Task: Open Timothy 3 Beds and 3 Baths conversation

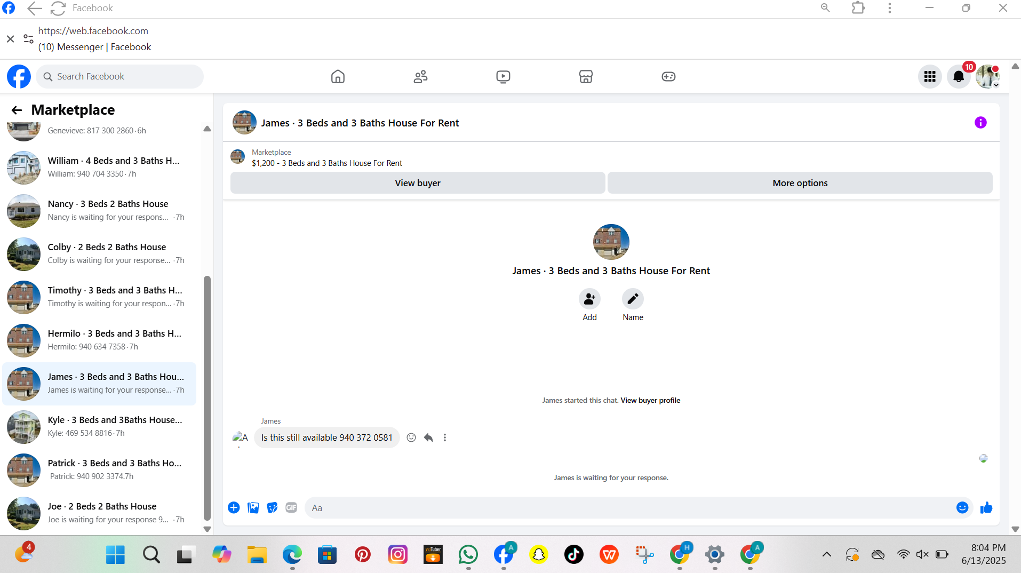Action: pos(99,297)
